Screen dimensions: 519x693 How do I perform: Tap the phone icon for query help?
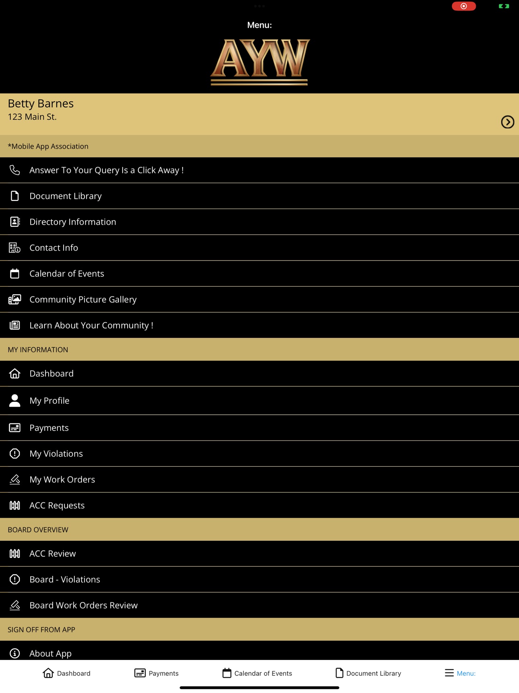(15, 170)
